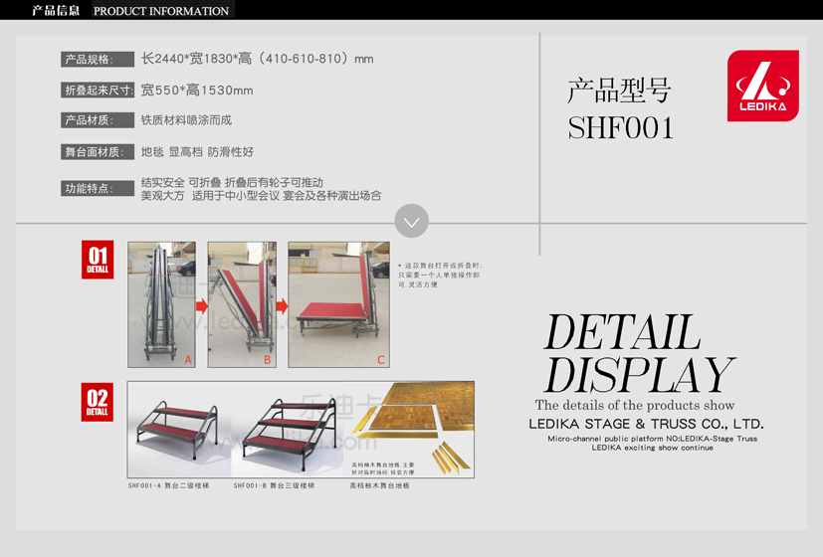Select the teak wood floor image
This screenshot has width=823, height=557.
pyautogui.click(x=412, y=430)
